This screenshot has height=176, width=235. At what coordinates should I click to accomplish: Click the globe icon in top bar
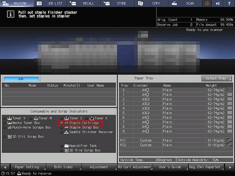[x=207, y=3]
